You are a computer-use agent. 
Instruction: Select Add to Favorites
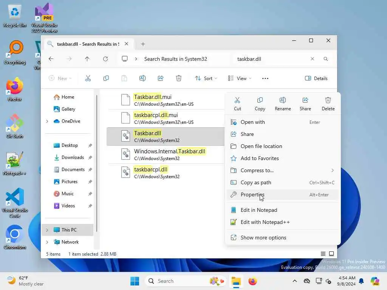283,158
